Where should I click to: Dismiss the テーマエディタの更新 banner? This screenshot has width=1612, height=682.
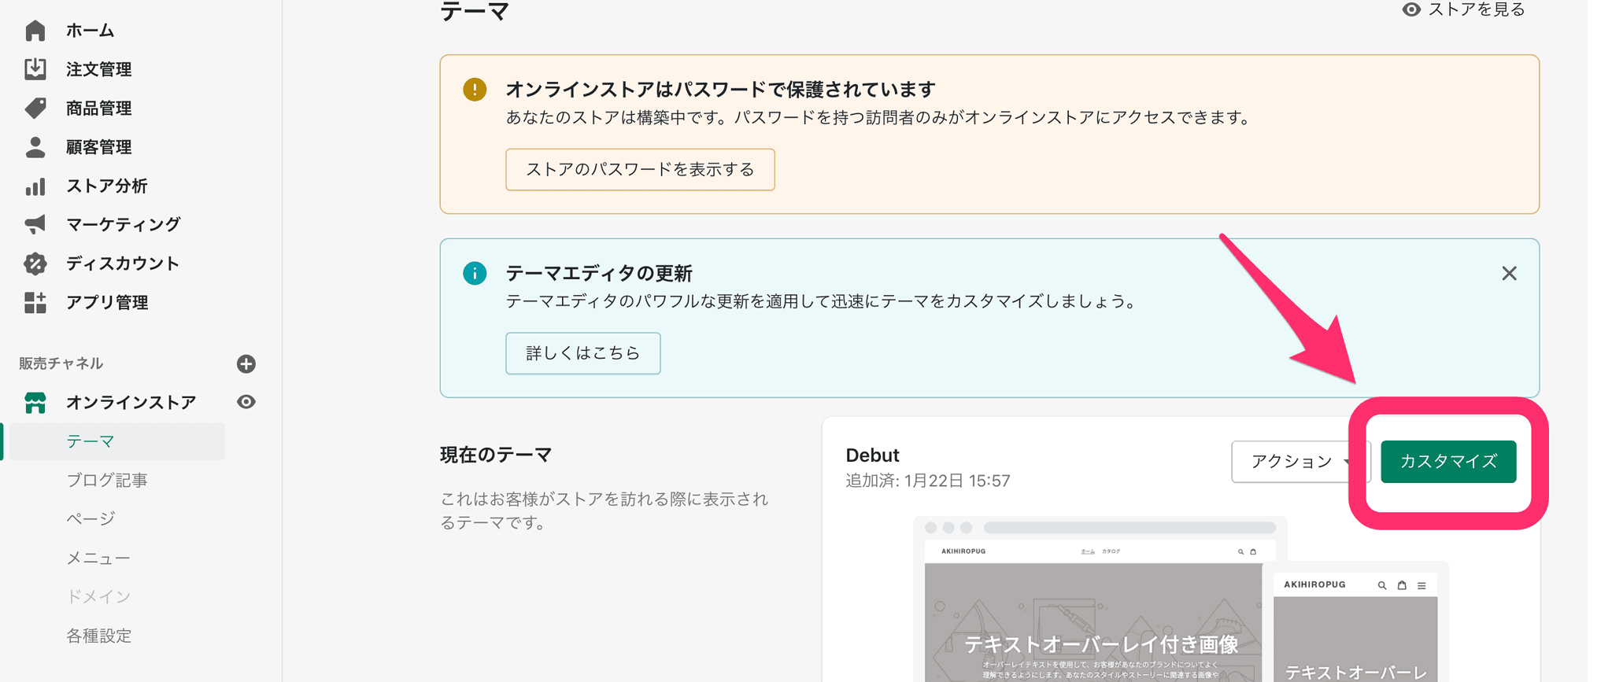[x=1508, y=274]
